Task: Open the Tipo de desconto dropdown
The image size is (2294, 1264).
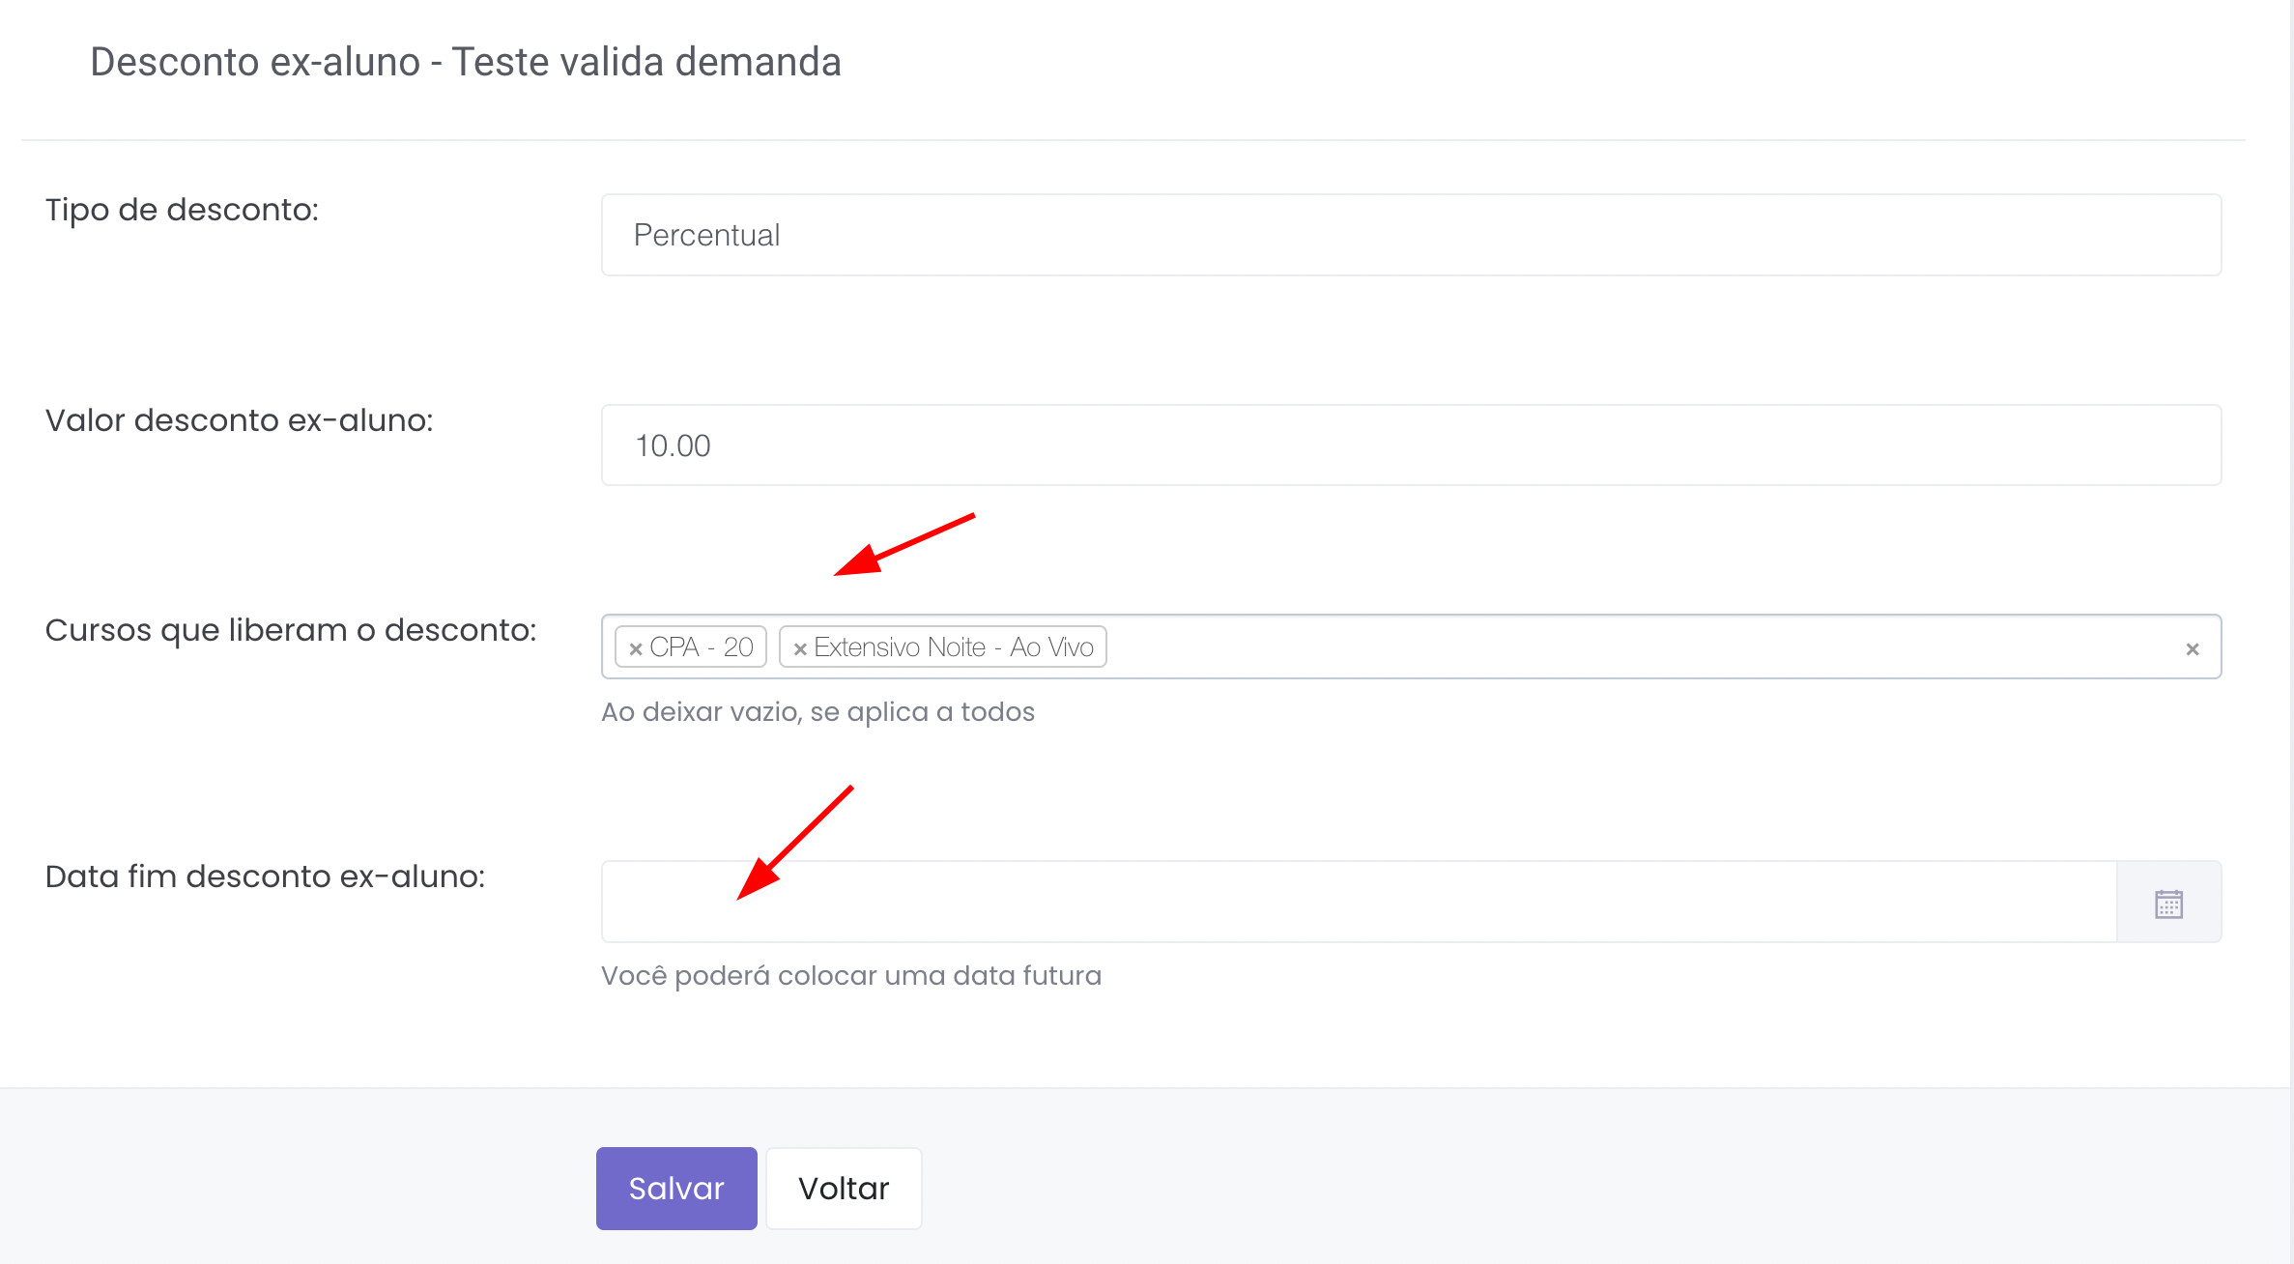Action: coord(1411,235)
